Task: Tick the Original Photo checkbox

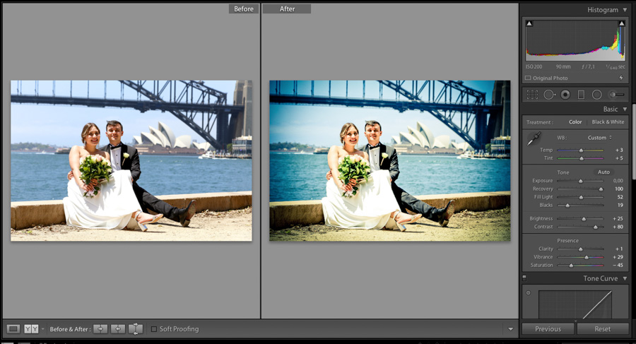Action: pos(528,78)
